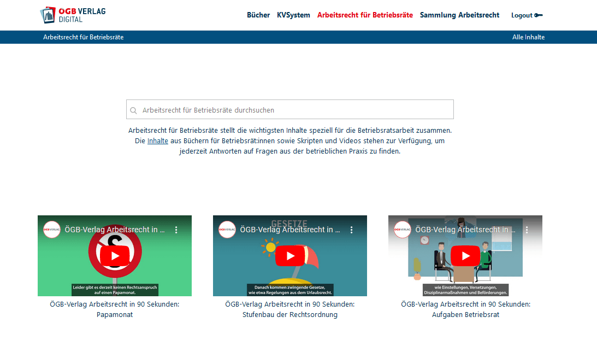Go to KVSystem section
Screen dimensions: 597x358
pyautogui.click(x=293, y=15)
